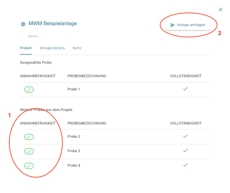This screenshot has width=230, height=193.
Task: Select the Proben tab
Action: pos(26,48)
